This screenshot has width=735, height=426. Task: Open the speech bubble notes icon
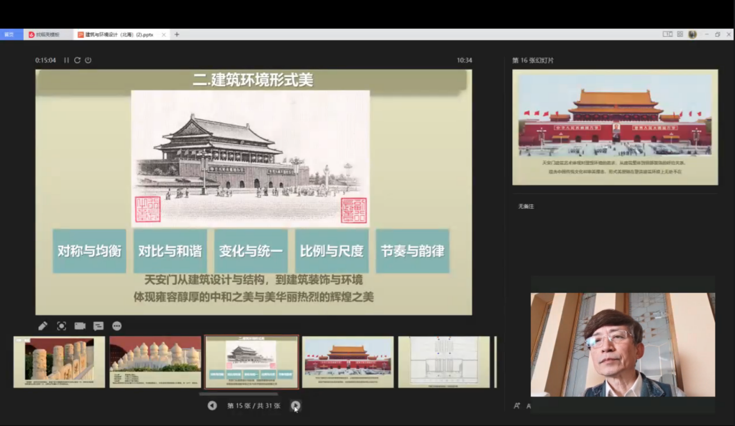click(x=98, y=326)
